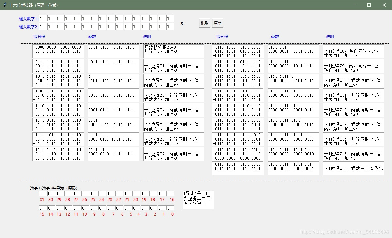Click explanation box mentioning Z12
Screen dimensions: 392x238
click(x=353, y=110)
